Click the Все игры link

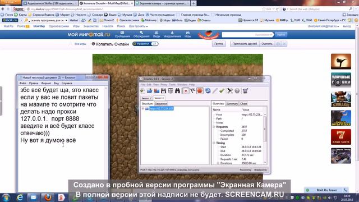80,44
